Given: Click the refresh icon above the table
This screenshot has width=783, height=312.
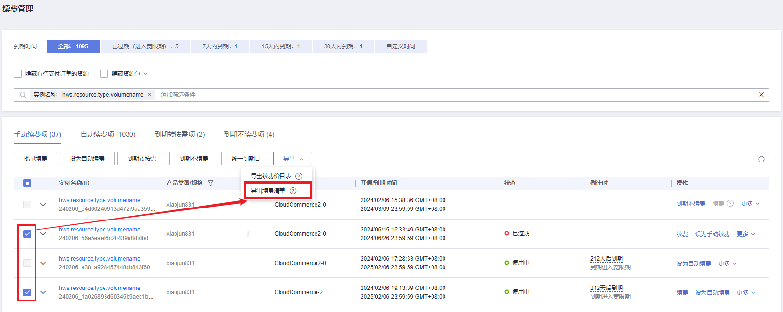Looking at the screenshot, I should (x=761, y=160).
